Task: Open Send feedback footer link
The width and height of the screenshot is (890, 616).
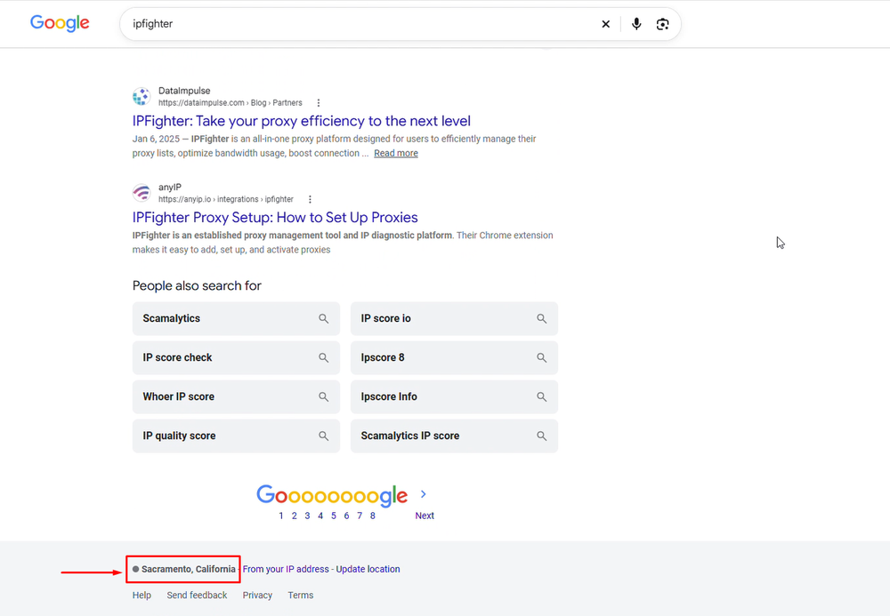Action: (x=197, y=595)
